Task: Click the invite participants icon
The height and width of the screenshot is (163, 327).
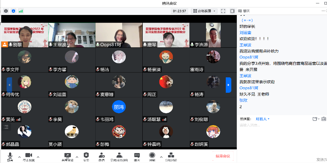Action: click(x=102, y=156)
